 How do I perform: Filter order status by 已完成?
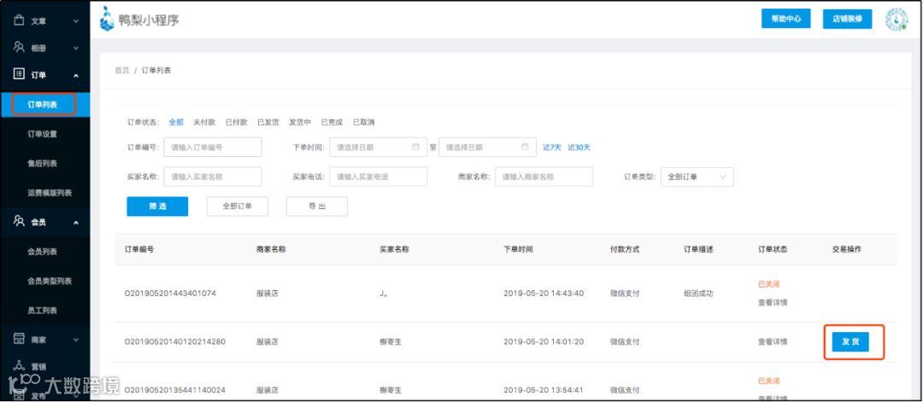click(332, 122)
